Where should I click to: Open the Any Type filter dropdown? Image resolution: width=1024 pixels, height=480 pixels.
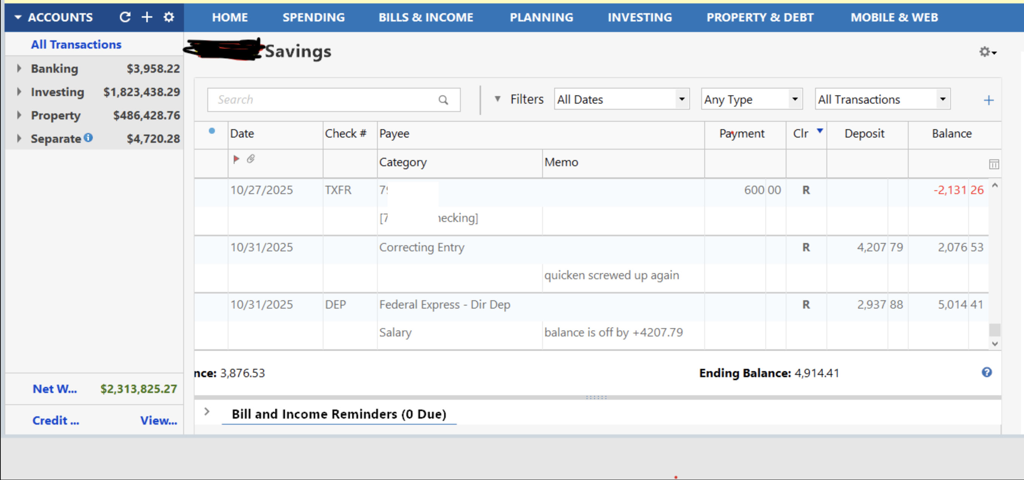pos(794,99)
